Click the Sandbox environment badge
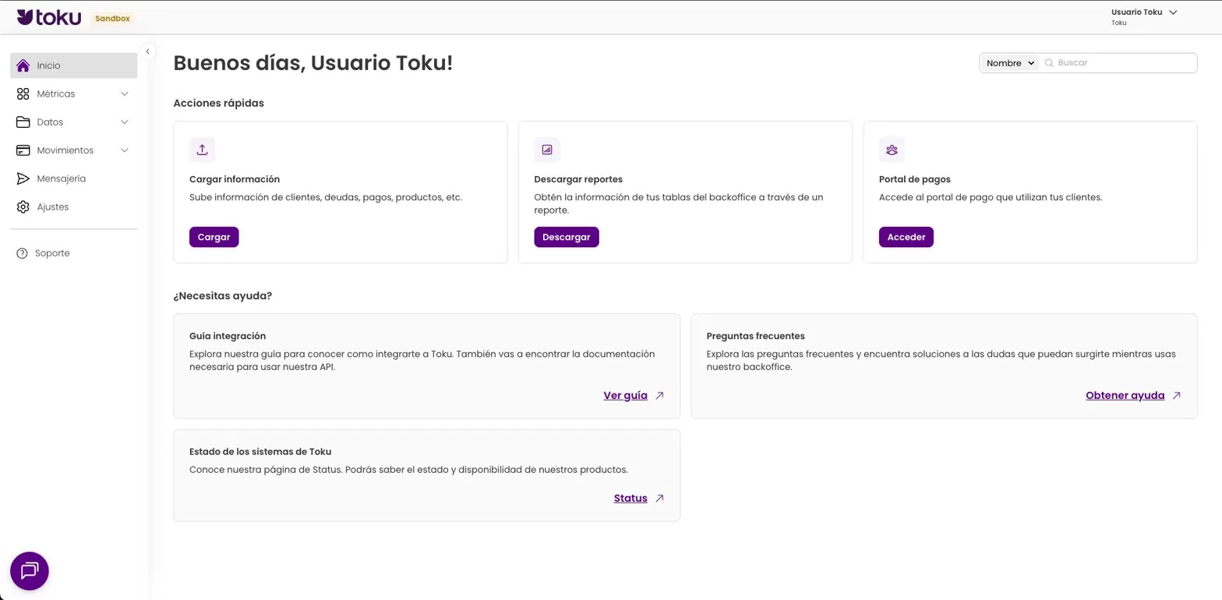This screenshot has width=1222, height=600. pyautogui.click(x=112, y=18)
